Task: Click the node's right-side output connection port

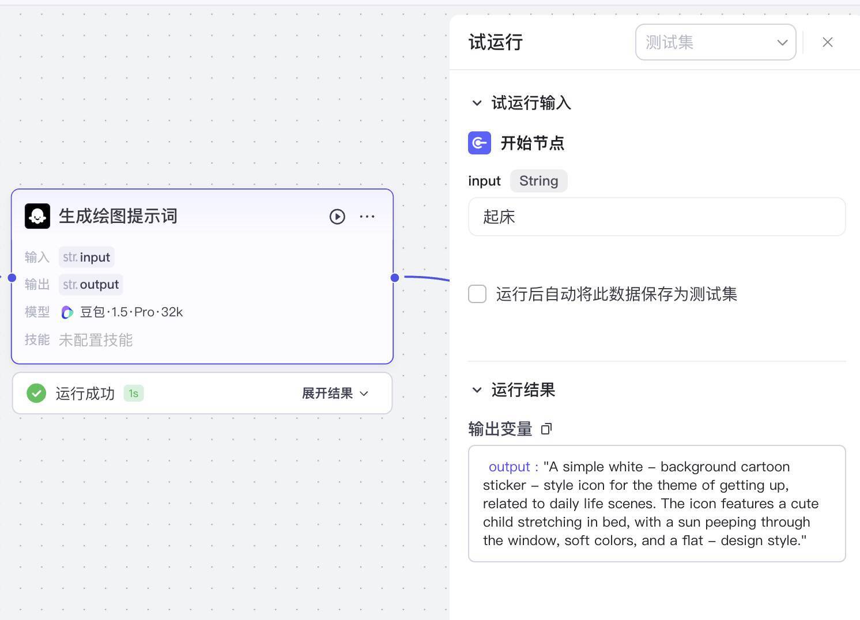Action: click(x=395, y=278)
